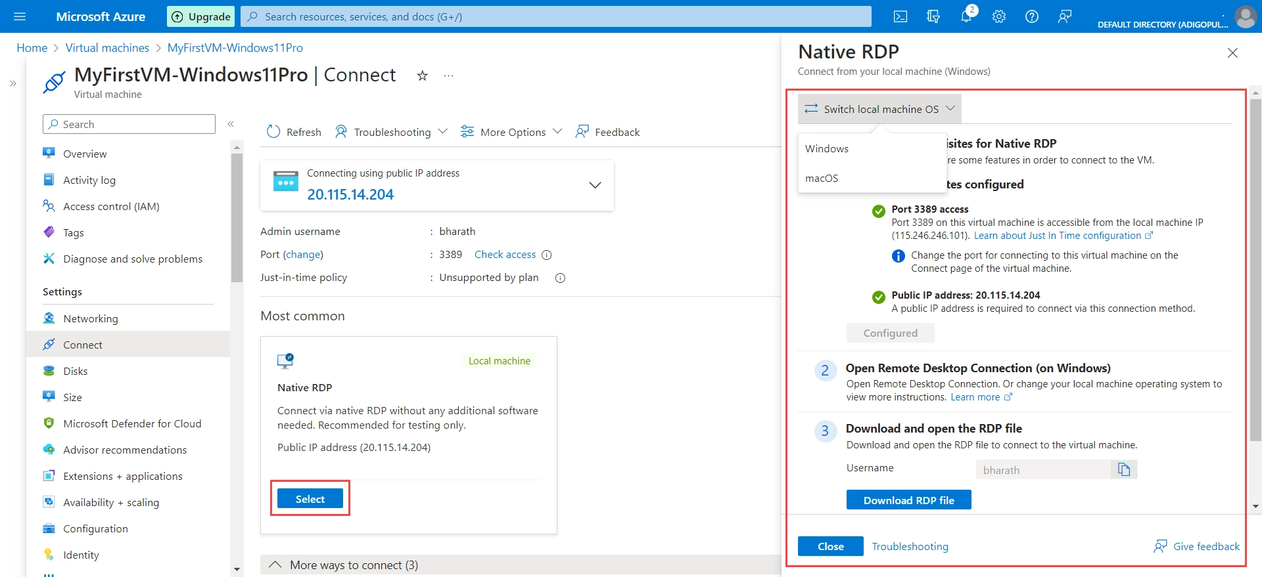
Task: Click the account avatar picture
Action: coord(1246,16)
